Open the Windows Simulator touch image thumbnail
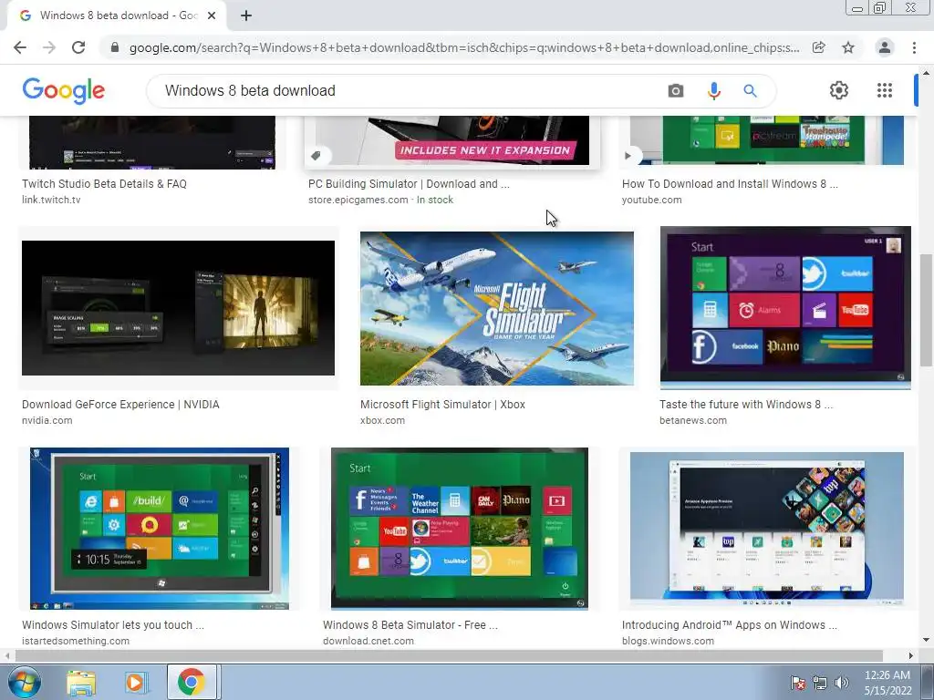This screenshot has width=934, height=700. [160, 529]
